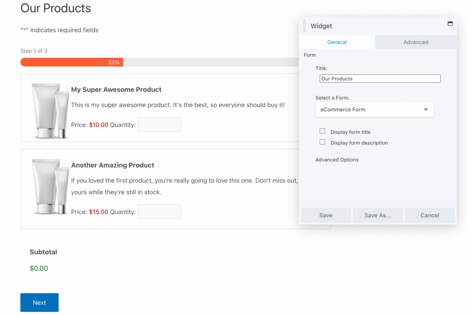Click the Save button

pos(326,215)
